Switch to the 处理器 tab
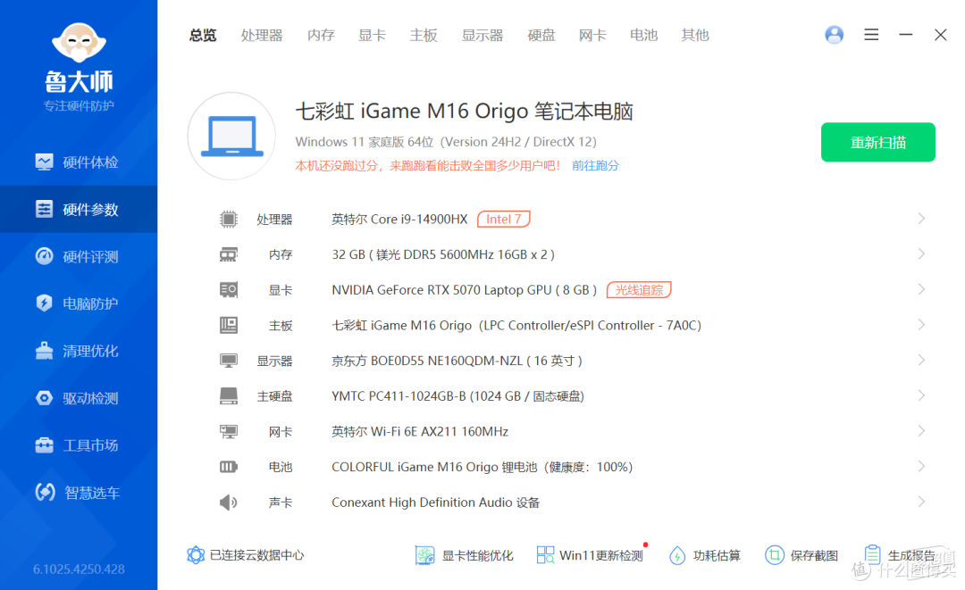Viewport: 965px width, 590px height. click(262, 35)
